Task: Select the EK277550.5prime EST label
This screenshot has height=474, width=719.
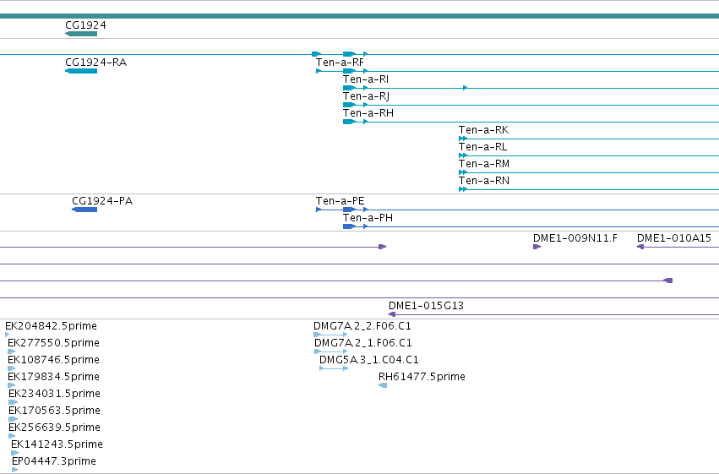Action: tap(53, 343)
